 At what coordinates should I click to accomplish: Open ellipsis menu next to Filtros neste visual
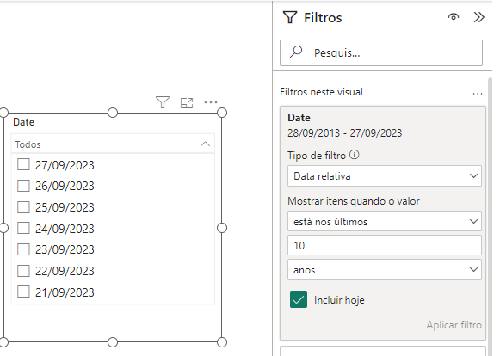478,94
